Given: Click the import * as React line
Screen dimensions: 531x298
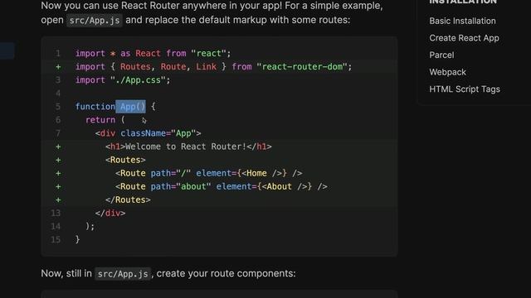Looking at the screenshot, I should point(153,53).
